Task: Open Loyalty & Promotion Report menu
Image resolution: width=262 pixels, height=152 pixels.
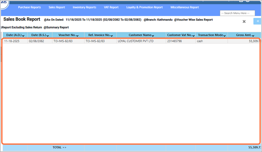Action: pyautogui.click(x=145, y=7)
